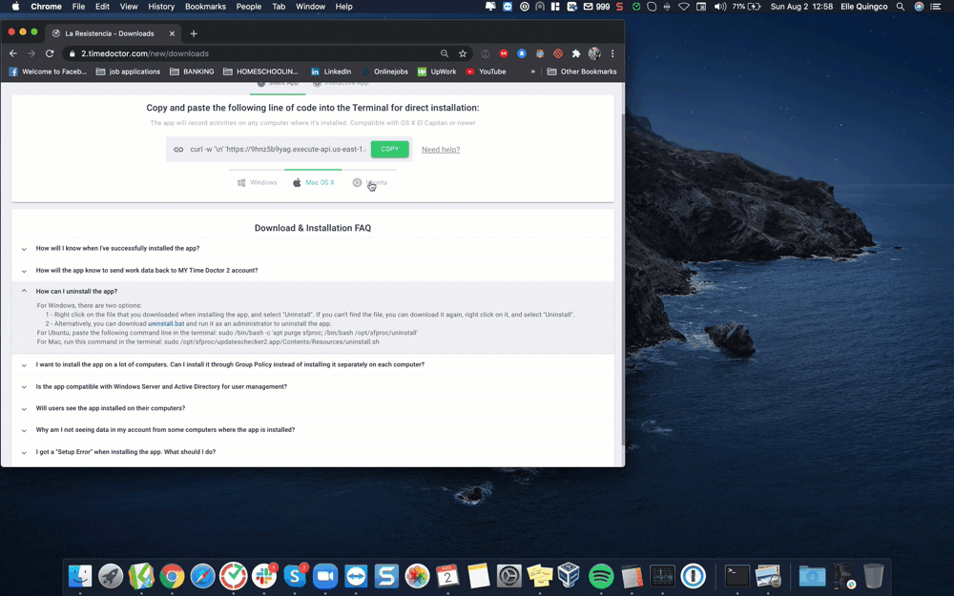Open Zoom from the dock
Viewport: 954px width, 596px height.
[x=325, y=575]
